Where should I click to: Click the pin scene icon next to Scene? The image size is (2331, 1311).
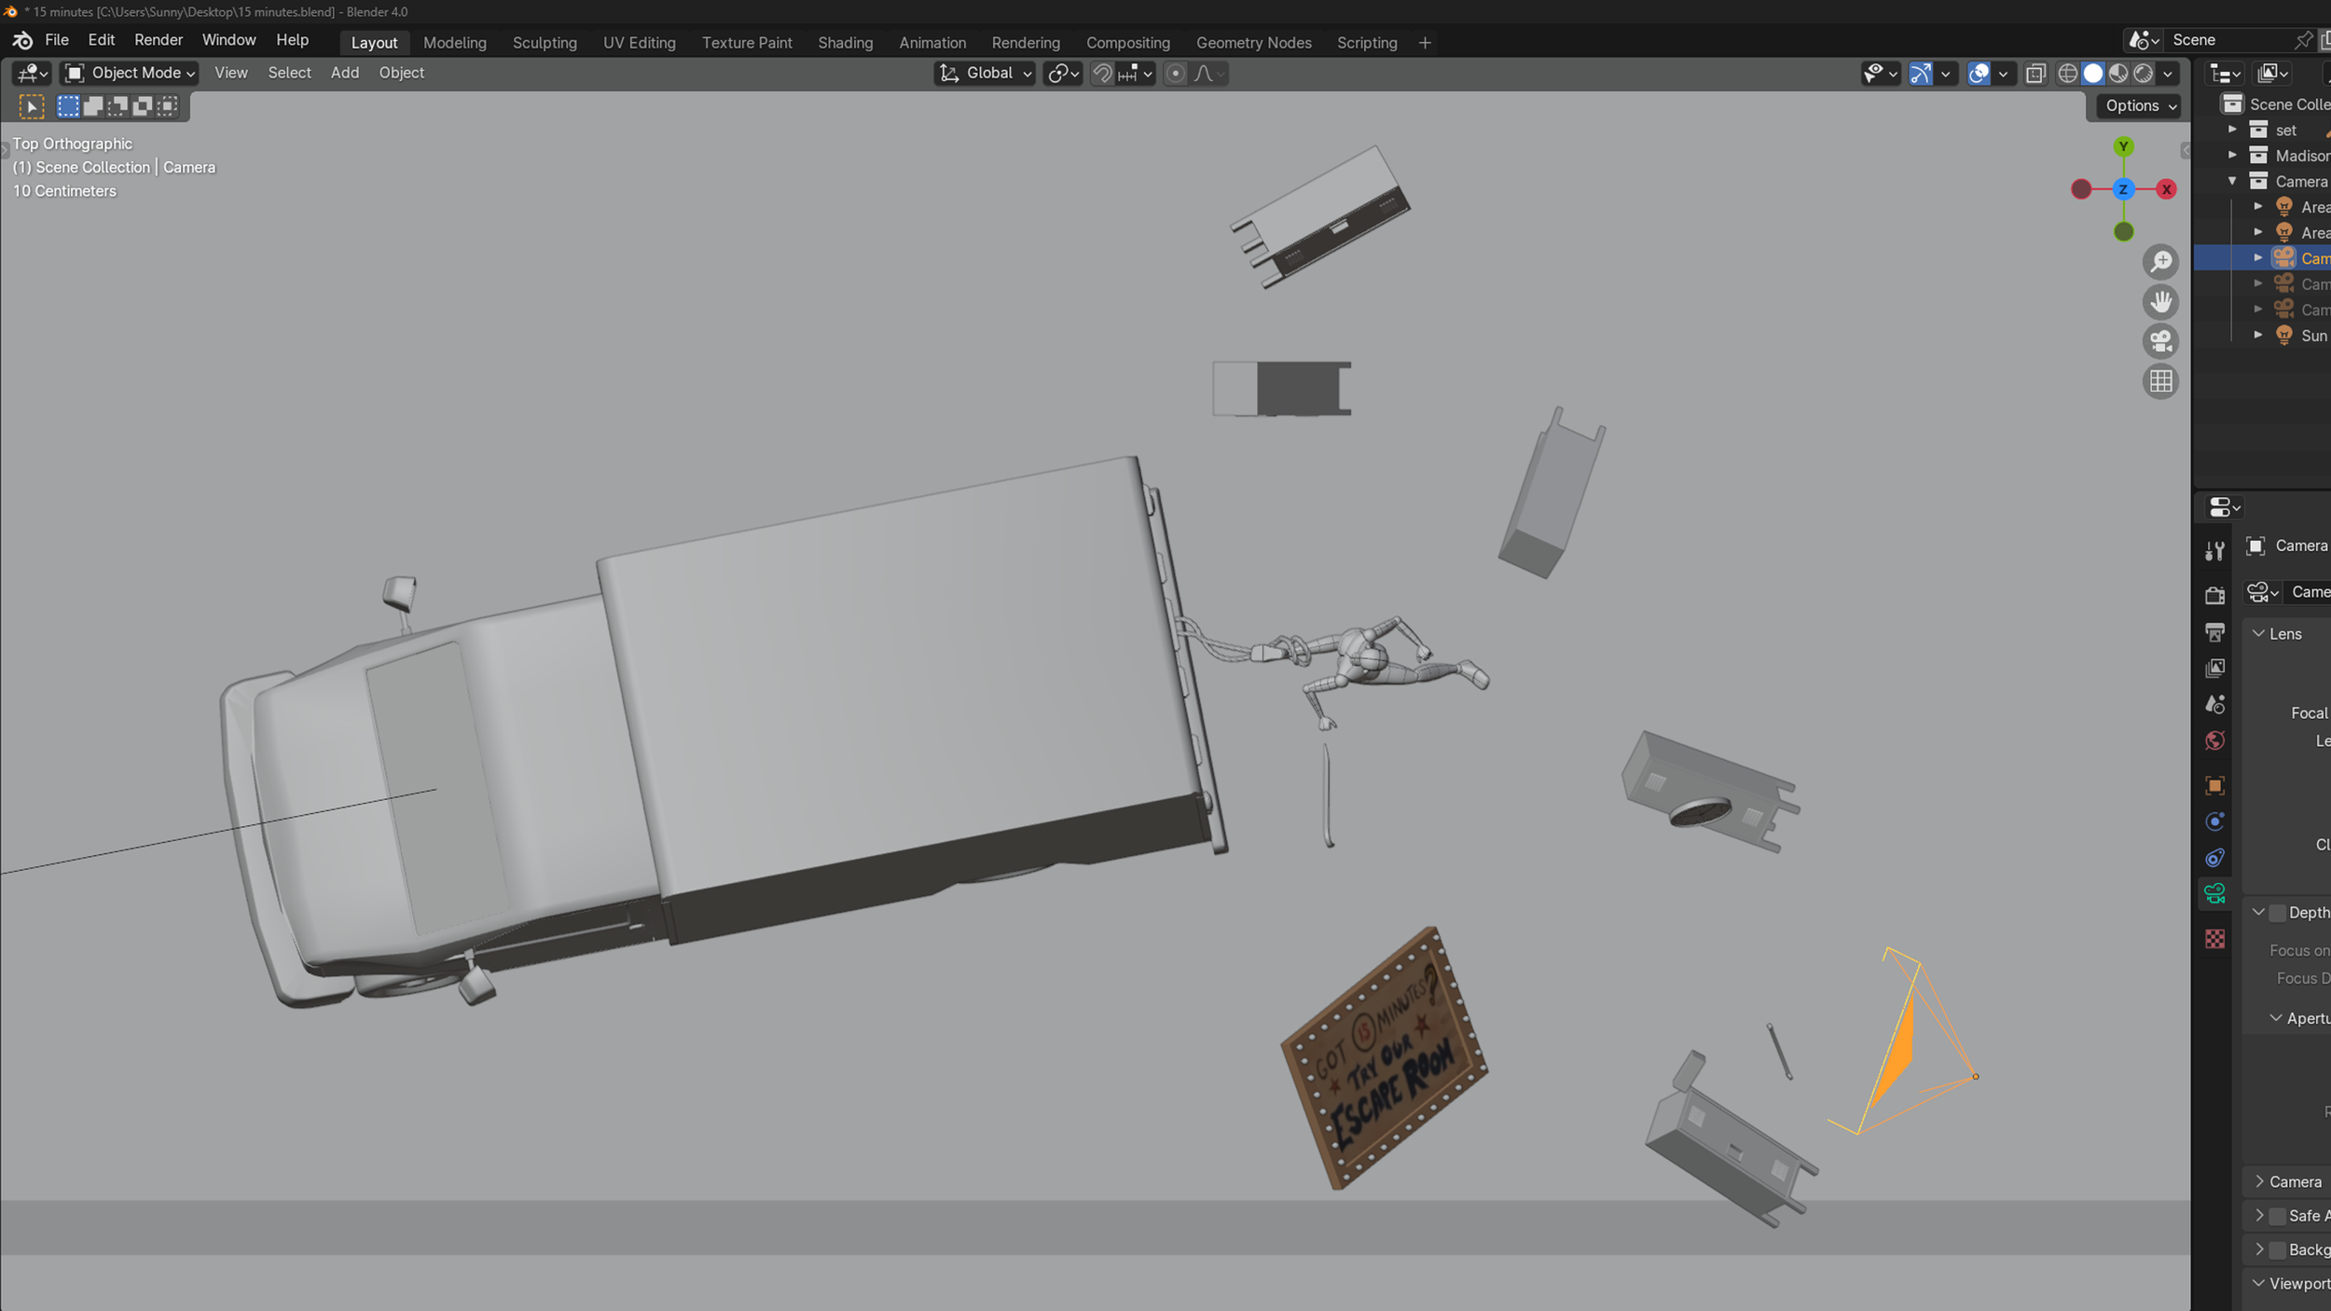pyautogui.click(x=2303, y=40)
